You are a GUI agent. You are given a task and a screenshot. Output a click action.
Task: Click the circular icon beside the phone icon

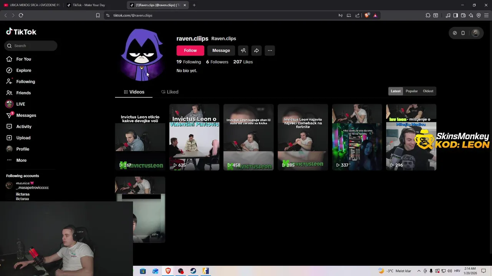click(x=455, y=33)
